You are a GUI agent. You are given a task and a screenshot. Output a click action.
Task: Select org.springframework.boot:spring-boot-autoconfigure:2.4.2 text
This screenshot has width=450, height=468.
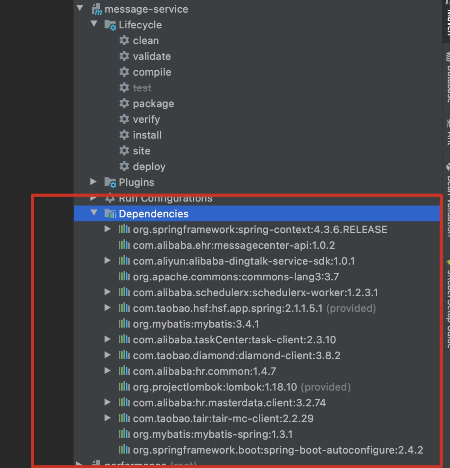pyautogui.click(x=278, y=450)
